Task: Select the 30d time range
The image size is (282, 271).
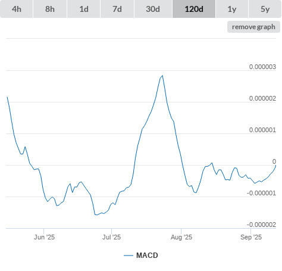Action: (153, 9)
